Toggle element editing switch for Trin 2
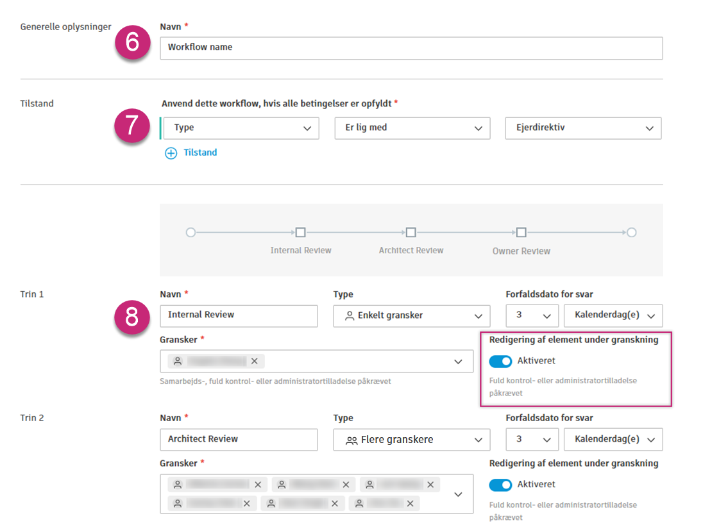Viewport: 703px width, 525px height. (500, 485)
